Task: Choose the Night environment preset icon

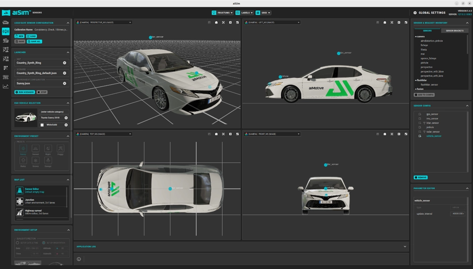Action: pos(48,149)
